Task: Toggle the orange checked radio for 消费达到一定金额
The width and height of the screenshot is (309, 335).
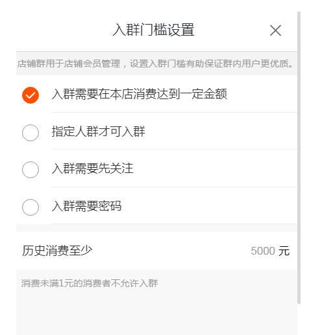Action: point(31,95)
